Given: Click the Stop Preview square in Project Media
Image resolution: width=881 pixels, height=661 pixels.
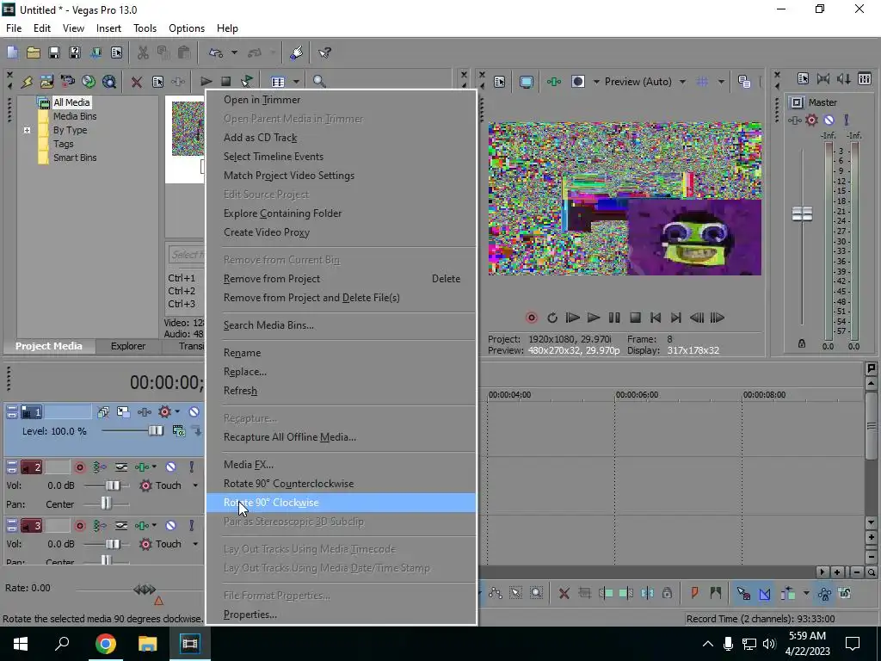Looking at the screenshot, I should (x=226, y=82).
